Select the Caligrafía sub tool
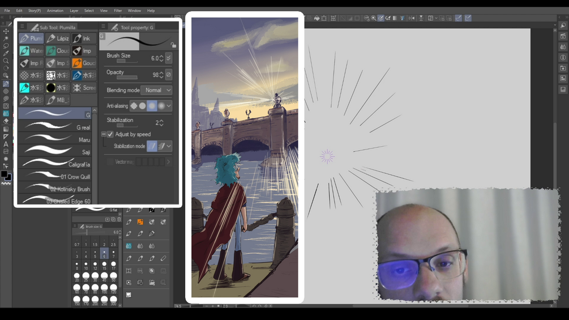 [55, 163]
